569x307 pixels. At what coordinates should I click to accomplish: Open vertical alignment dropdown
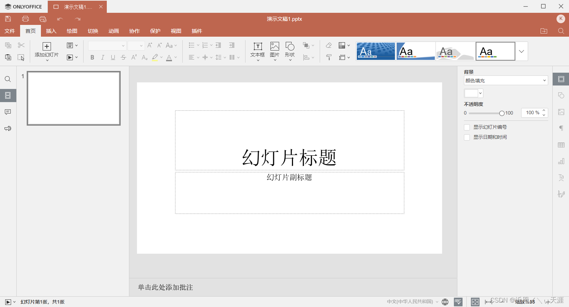point(207,57)
